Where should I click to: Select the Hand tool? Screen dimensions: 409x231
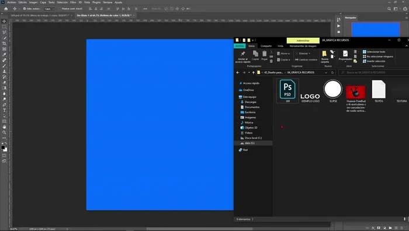coord(4,127)
